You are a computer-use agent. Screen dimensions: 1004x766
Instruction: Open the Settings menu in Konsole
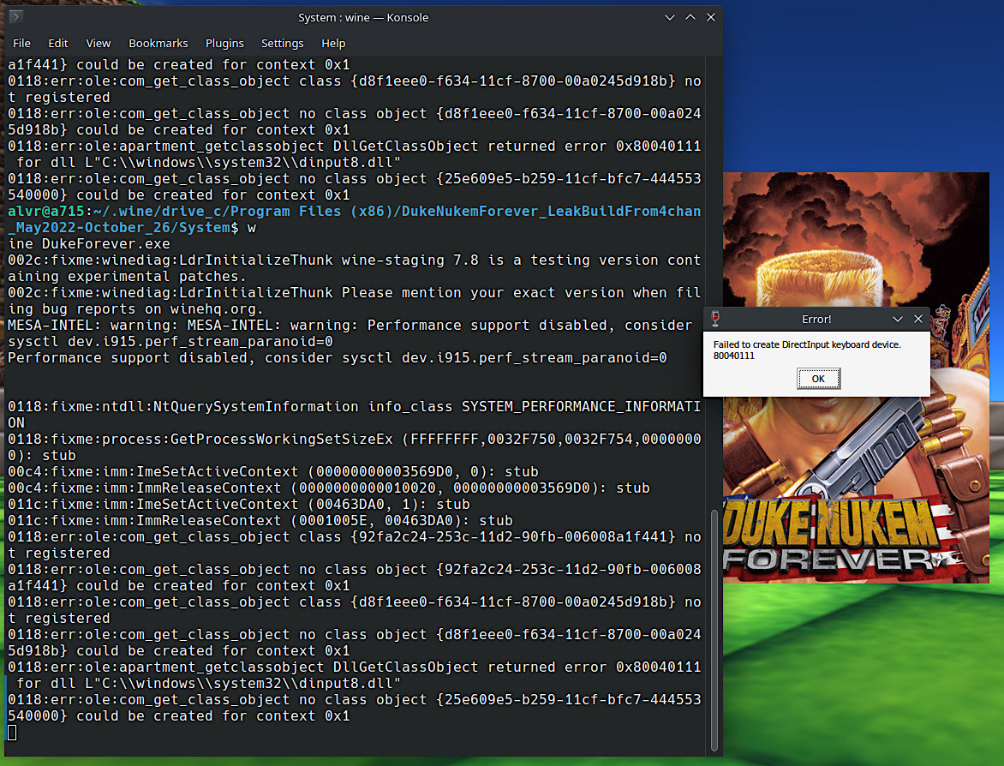pos(282,43)
